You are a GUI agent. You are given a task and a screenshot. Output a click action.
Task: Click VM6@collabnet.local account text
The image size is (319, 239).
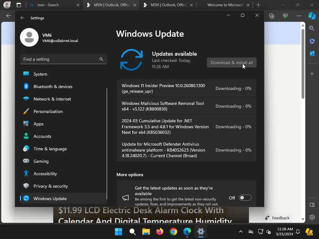click(x=60, y=41)
